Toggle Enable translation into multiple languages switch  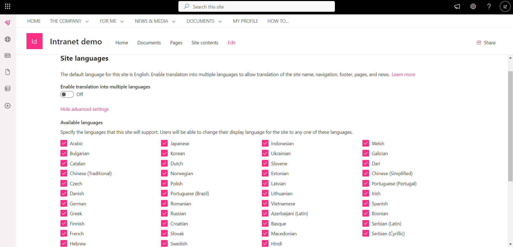pyautogui.click(x=67, y=95)
